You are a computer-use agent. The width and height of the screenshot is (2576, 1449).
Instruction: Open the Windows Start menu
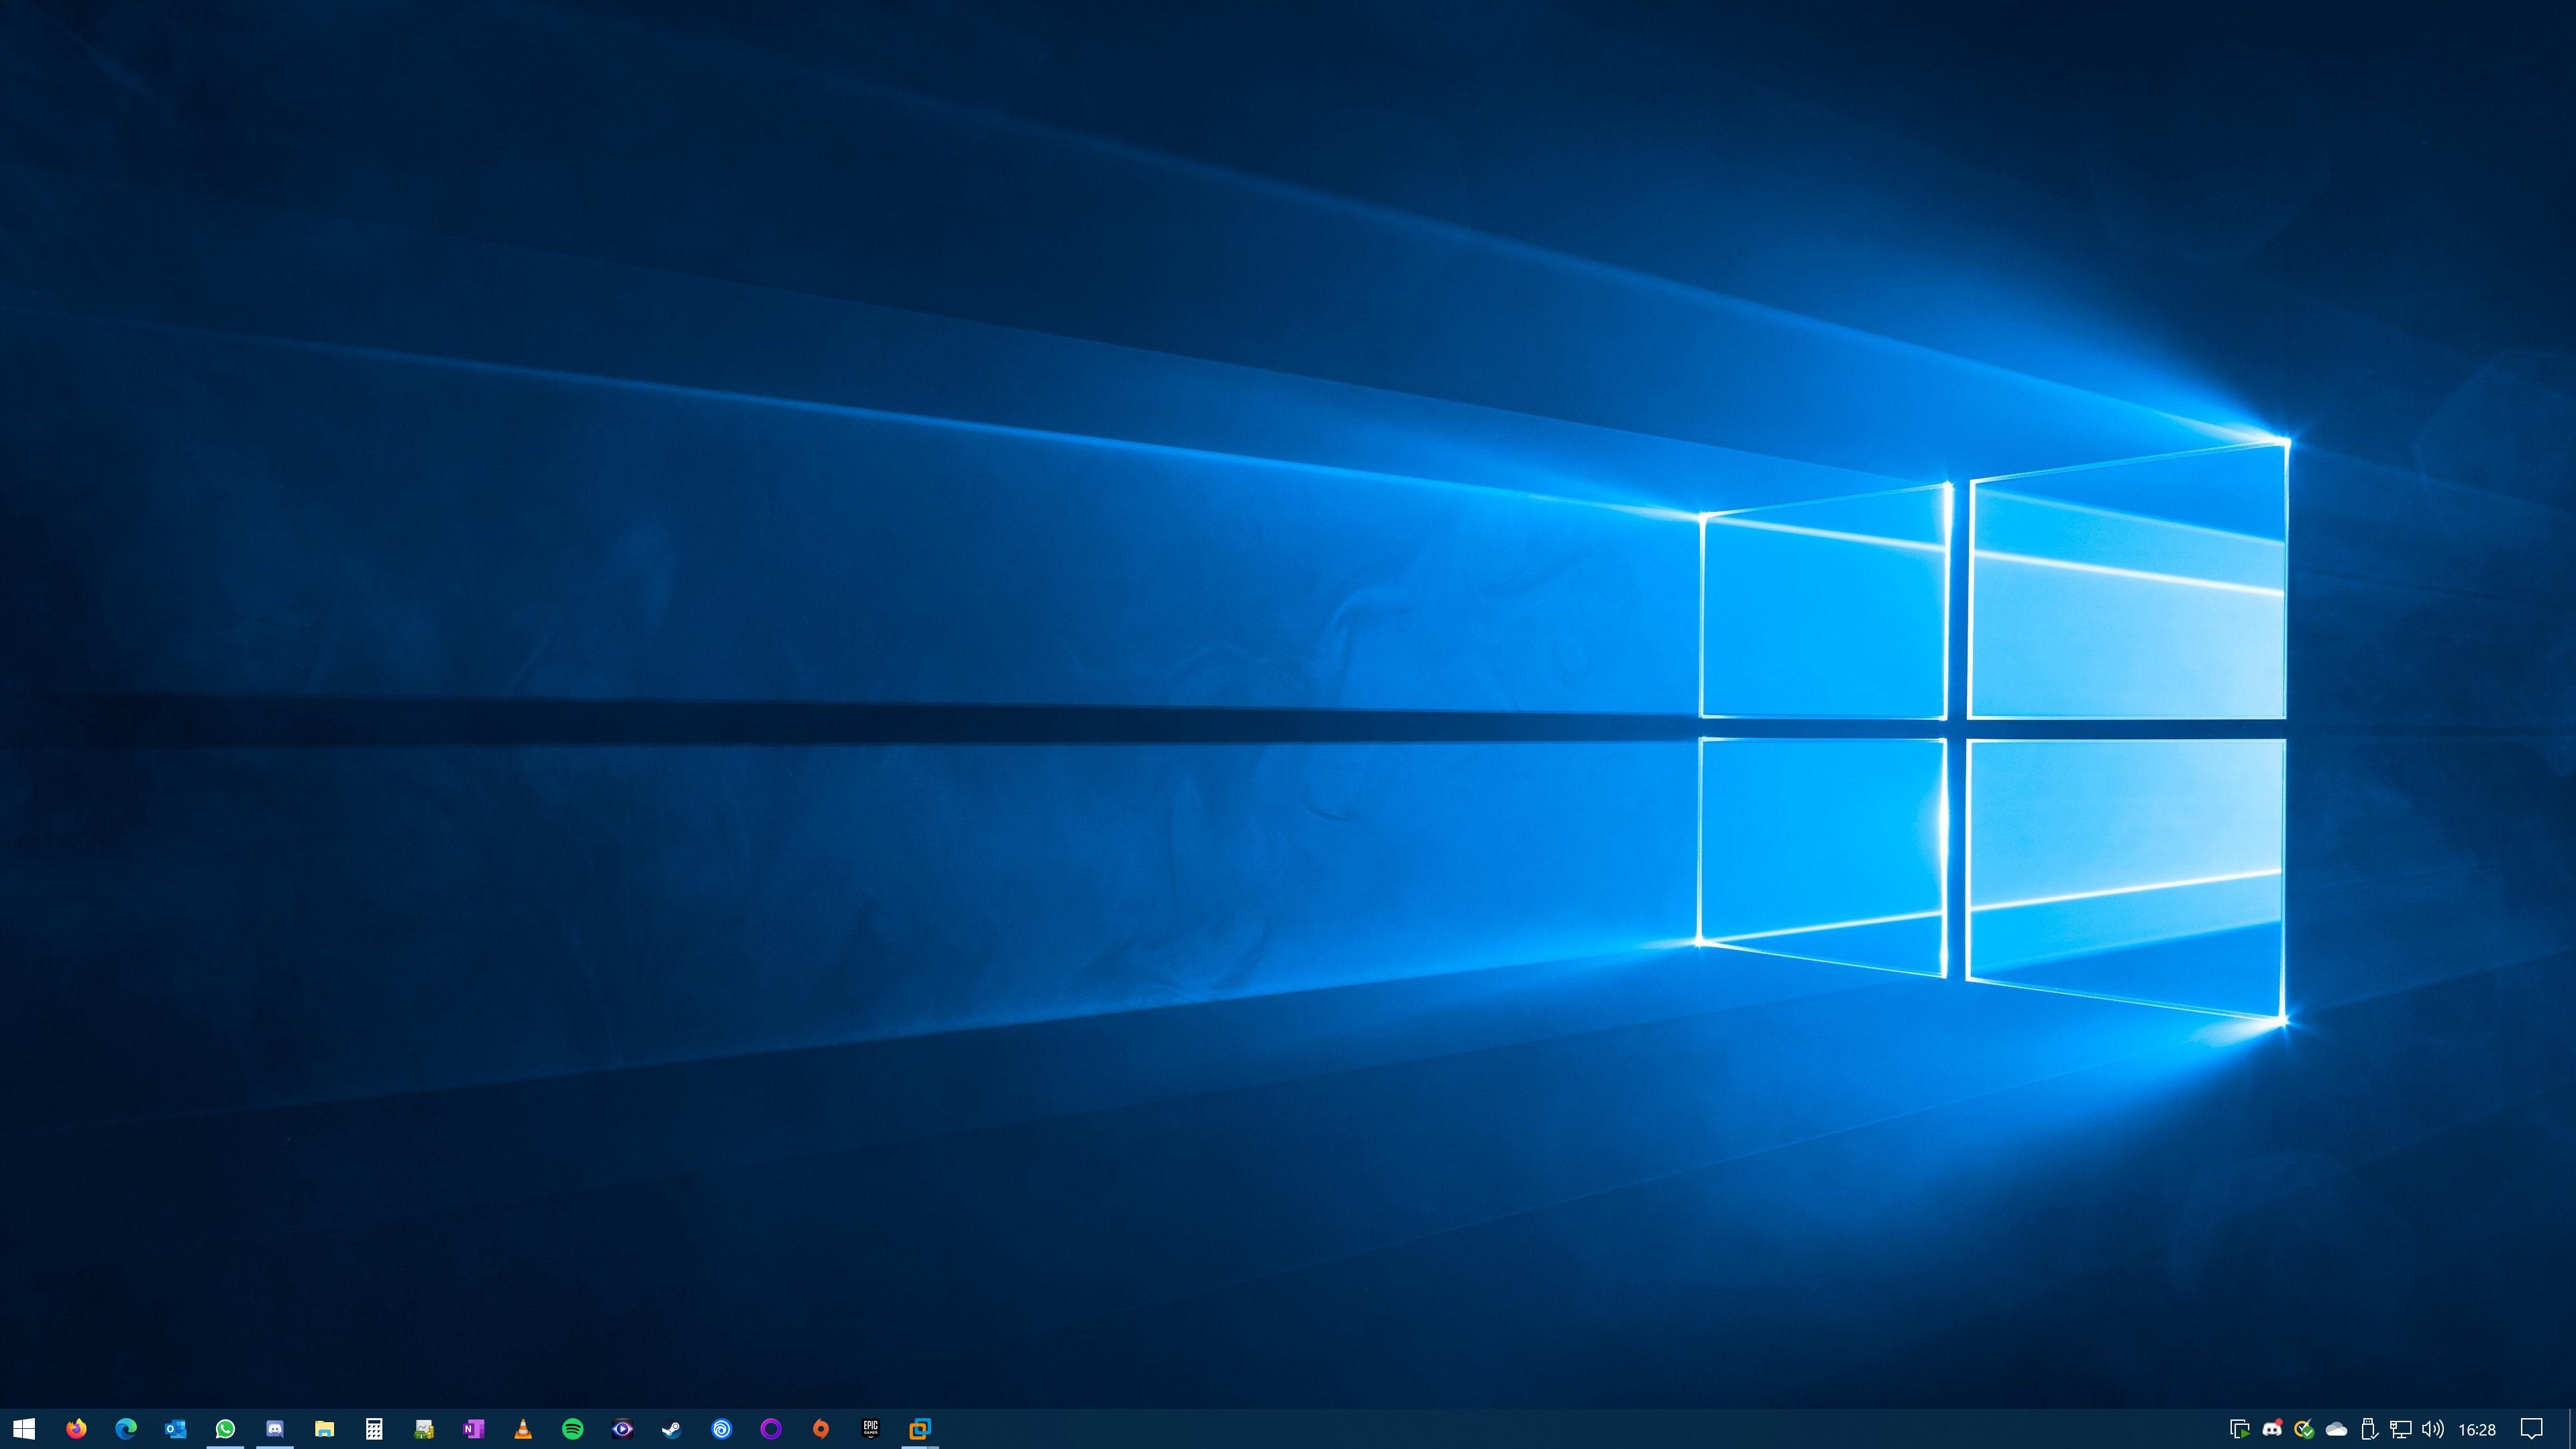(24, 1429)
